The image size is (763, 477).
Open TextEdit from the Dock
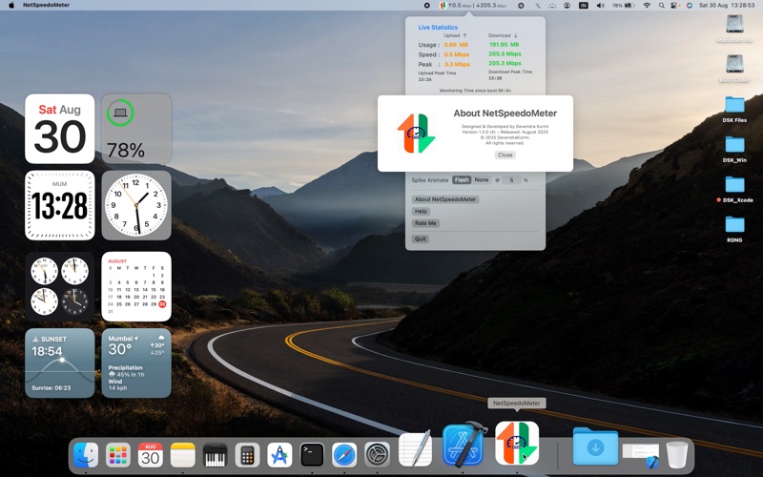[415, 448]
